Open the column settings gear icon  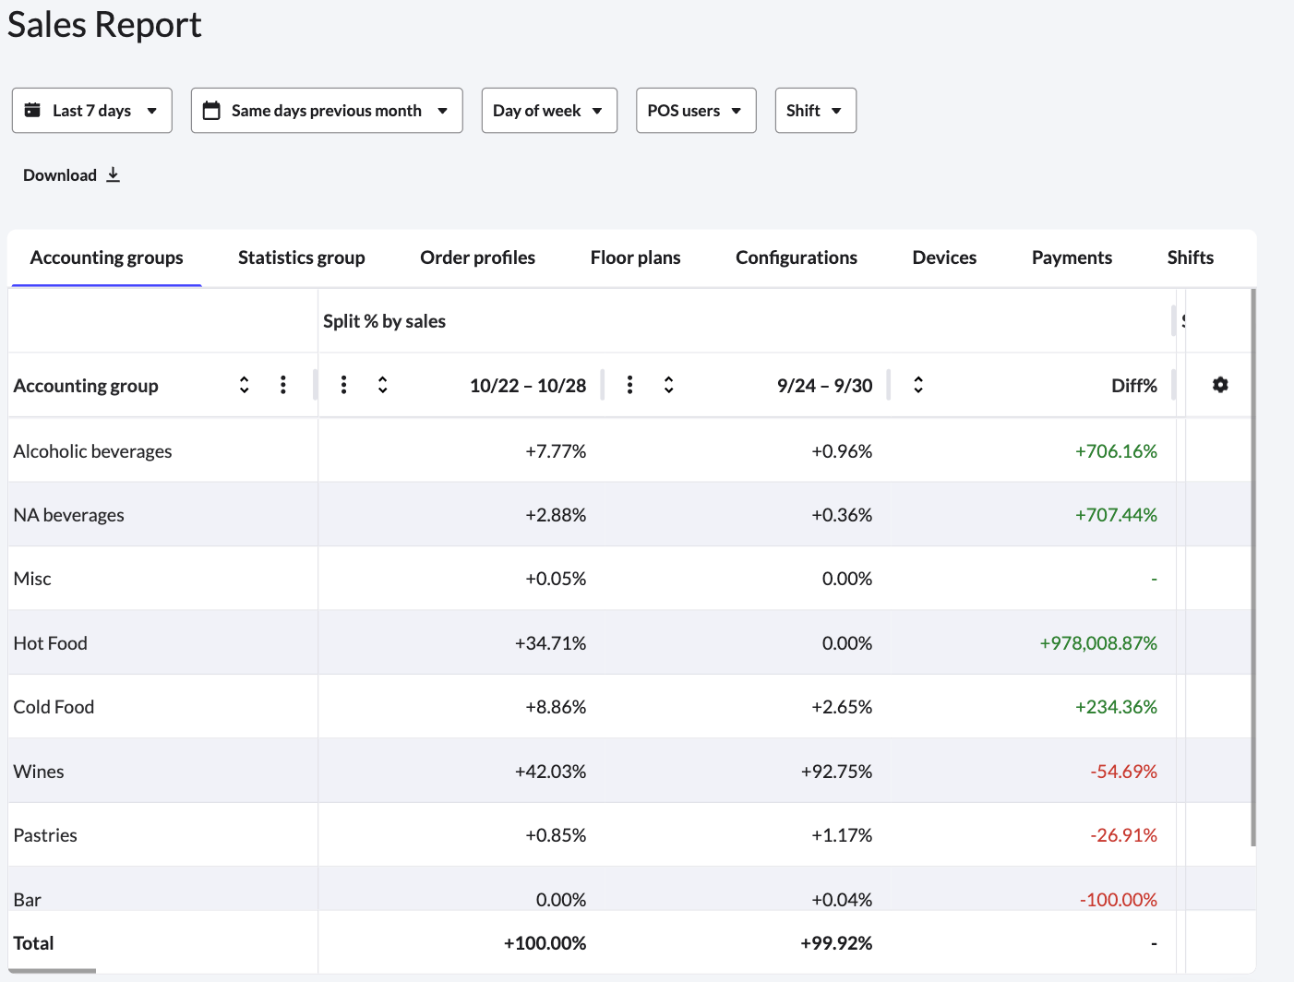1220,385
